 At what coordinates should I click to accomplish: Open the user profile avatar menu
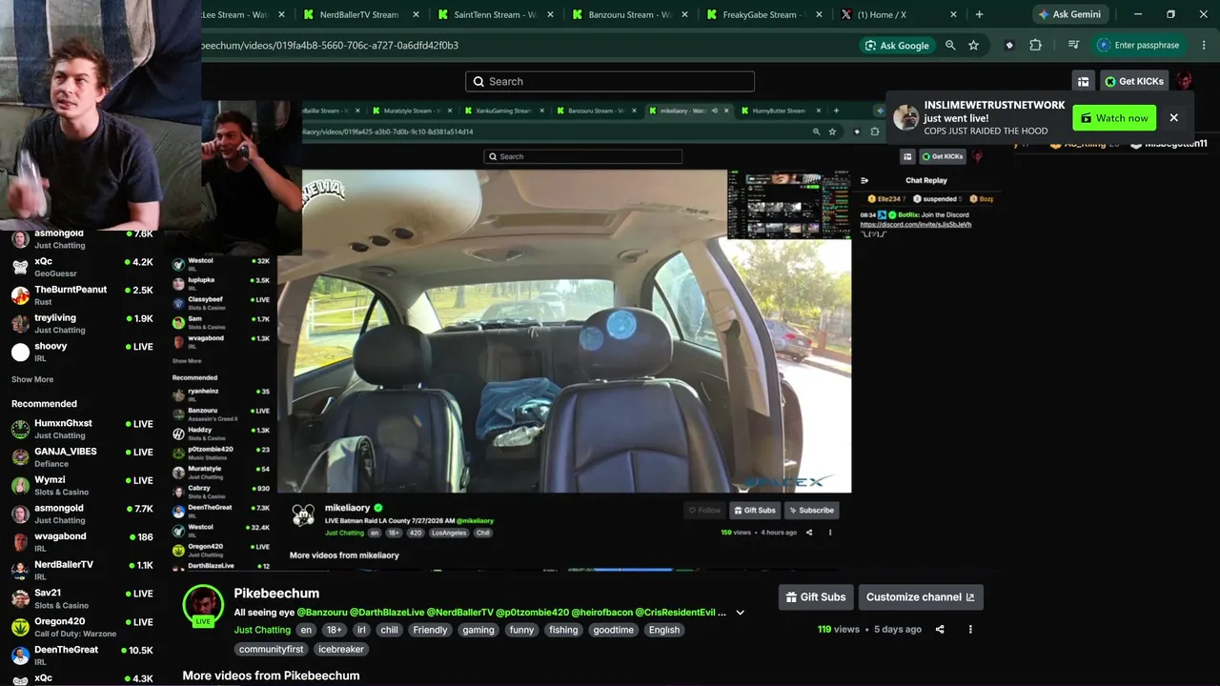pyautogui.click(x=1185, y=81)
